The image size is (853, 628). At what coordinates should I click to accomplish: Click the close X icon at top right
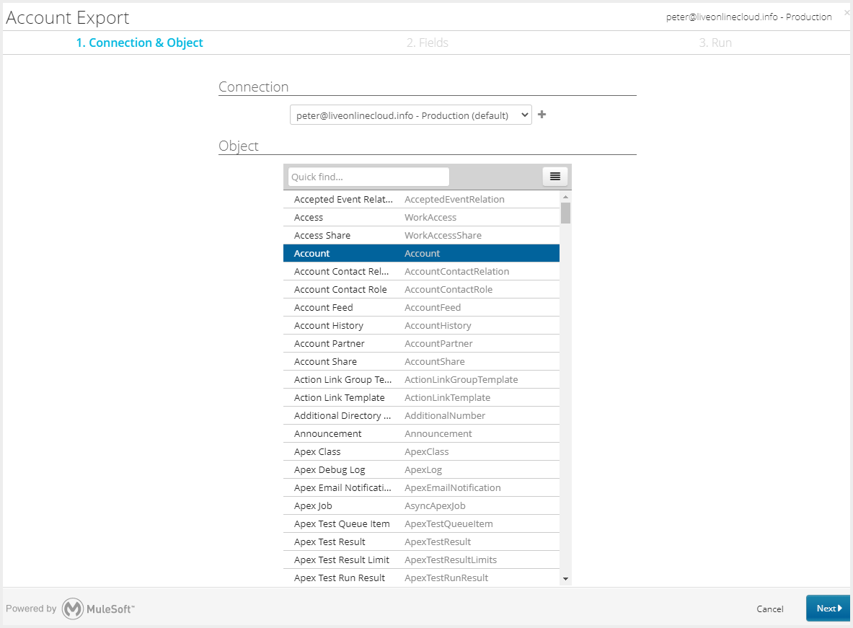pos(847,12)
